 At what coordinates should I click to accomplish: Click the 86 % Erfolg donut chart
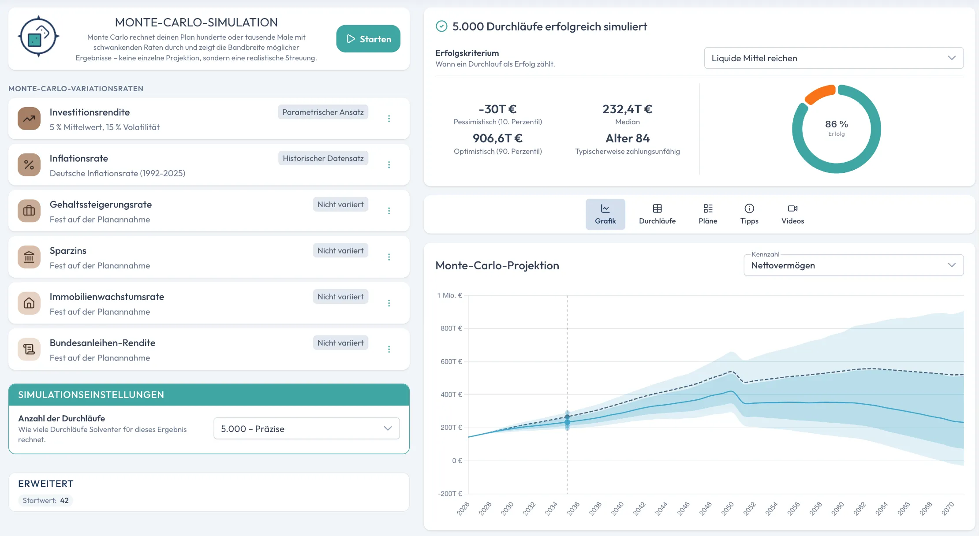click(837, 129)
